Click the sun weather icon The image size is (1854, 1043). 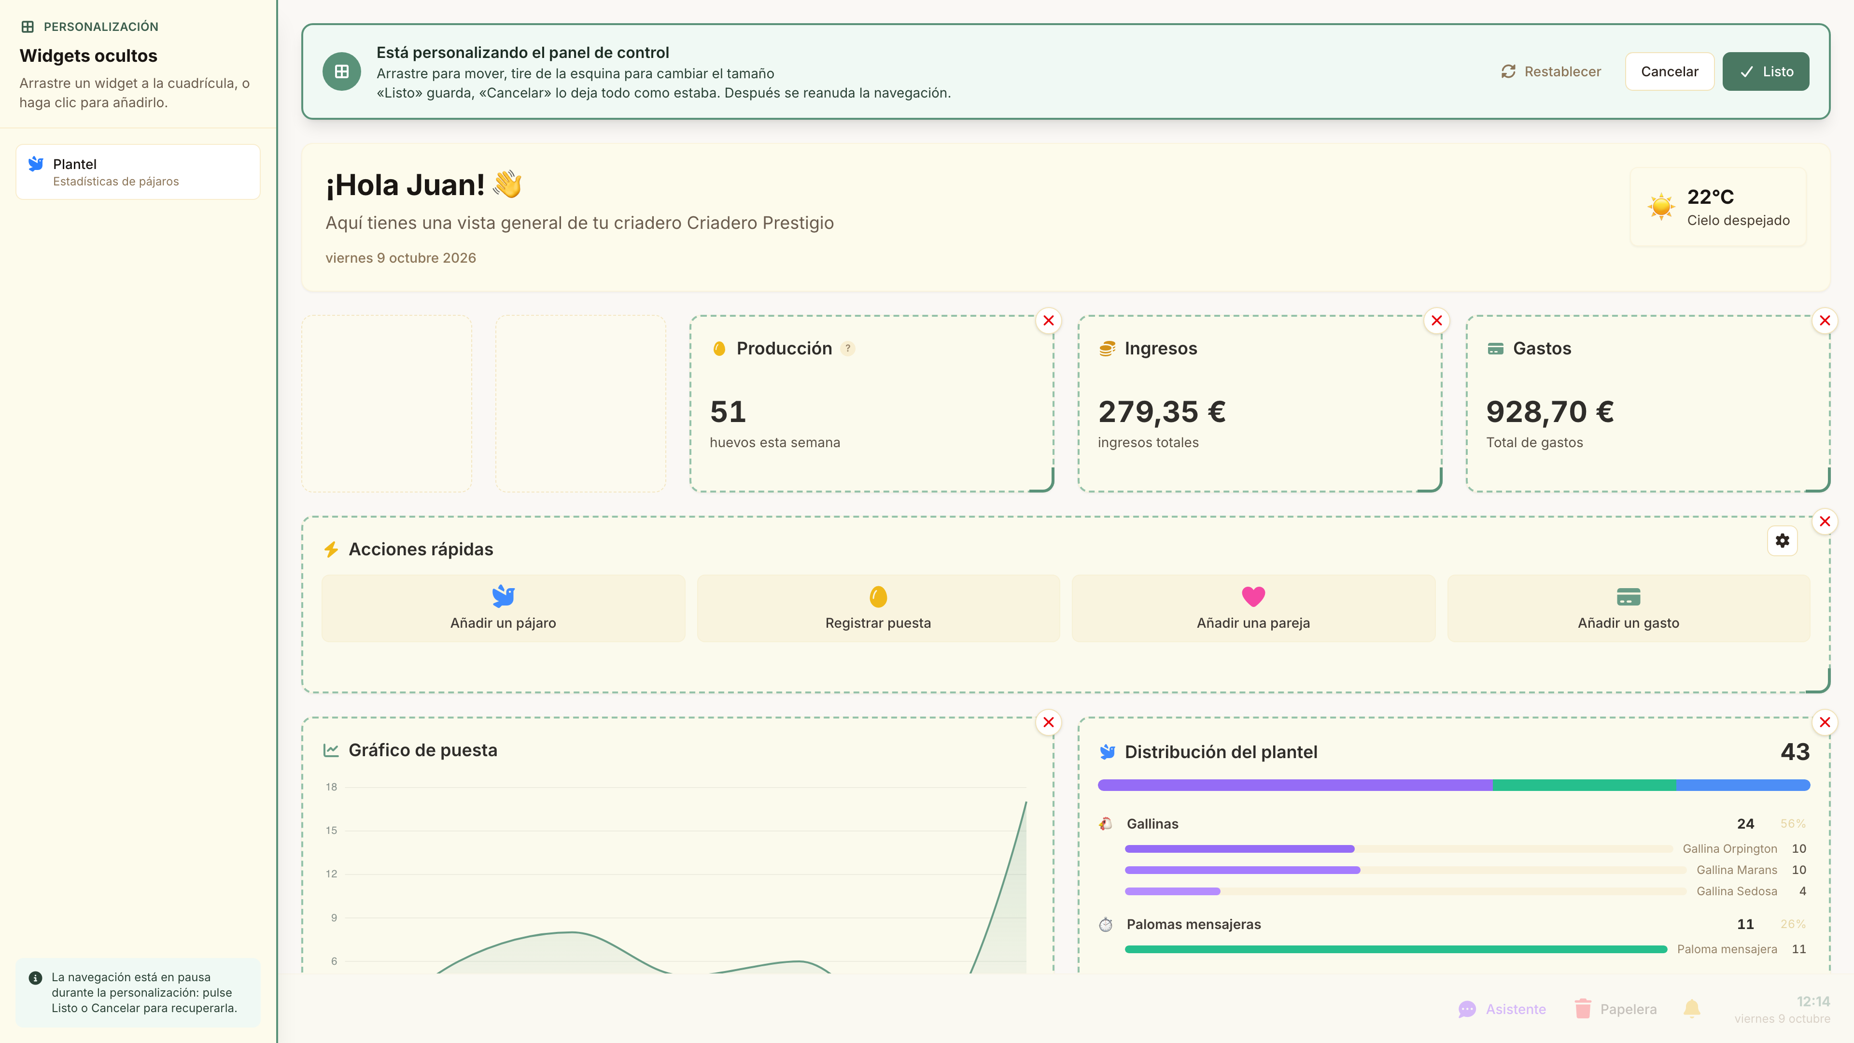tap(1661, 207)
